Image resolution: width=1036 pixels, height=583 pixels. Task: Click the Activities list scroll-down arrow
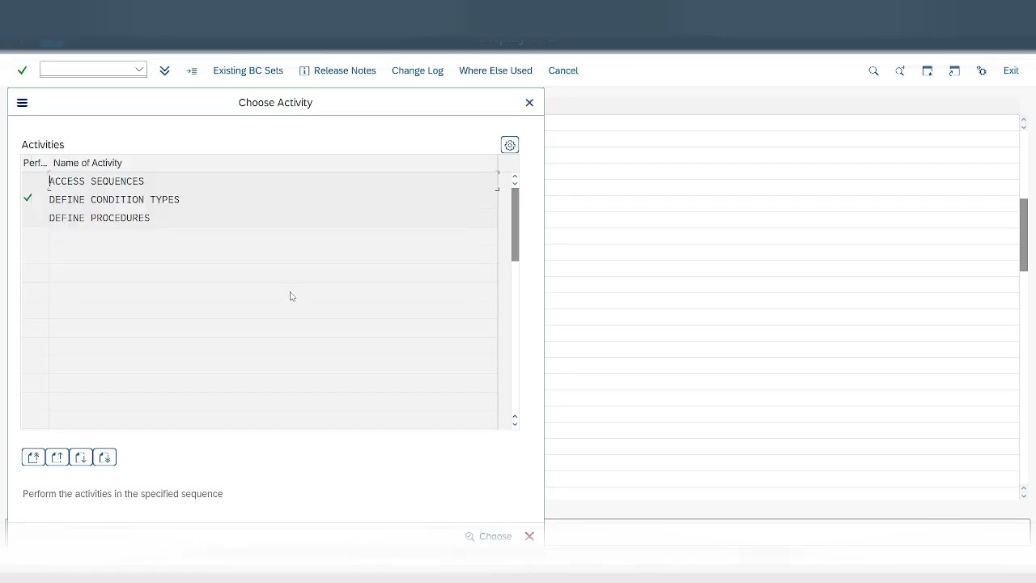(515, 424)
